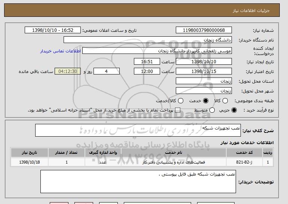This screenshot has height=204, width=288.
Task: Click label ساعت باقی مانده
Action: (x=36, y=71)
